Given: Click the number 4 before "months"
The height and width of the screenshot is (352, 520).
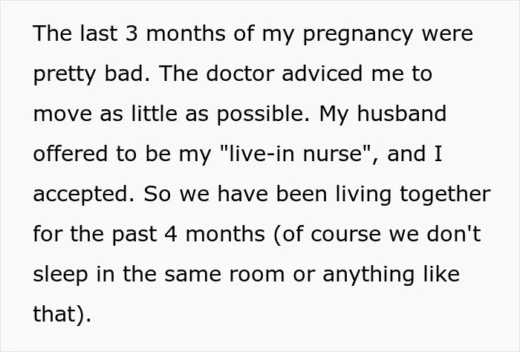Looking at the screenshot, I should point(171,235).
